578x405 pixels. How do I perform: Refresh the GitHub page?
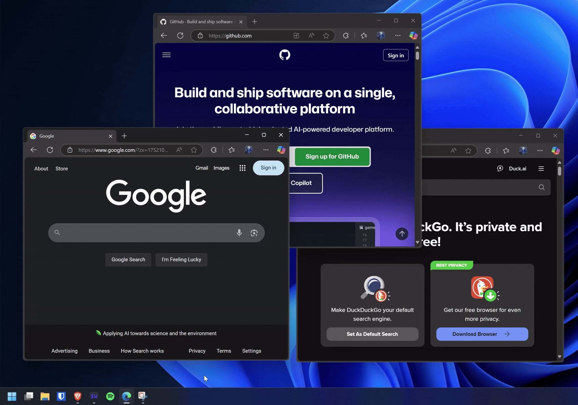point(180,36)
